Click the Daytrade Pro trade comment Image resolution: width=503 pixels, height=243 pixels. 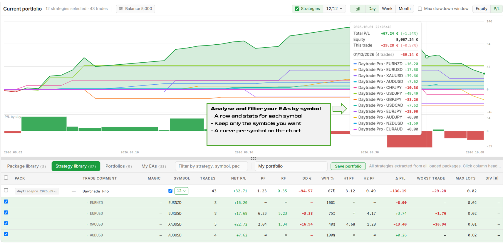coord(95,191)
